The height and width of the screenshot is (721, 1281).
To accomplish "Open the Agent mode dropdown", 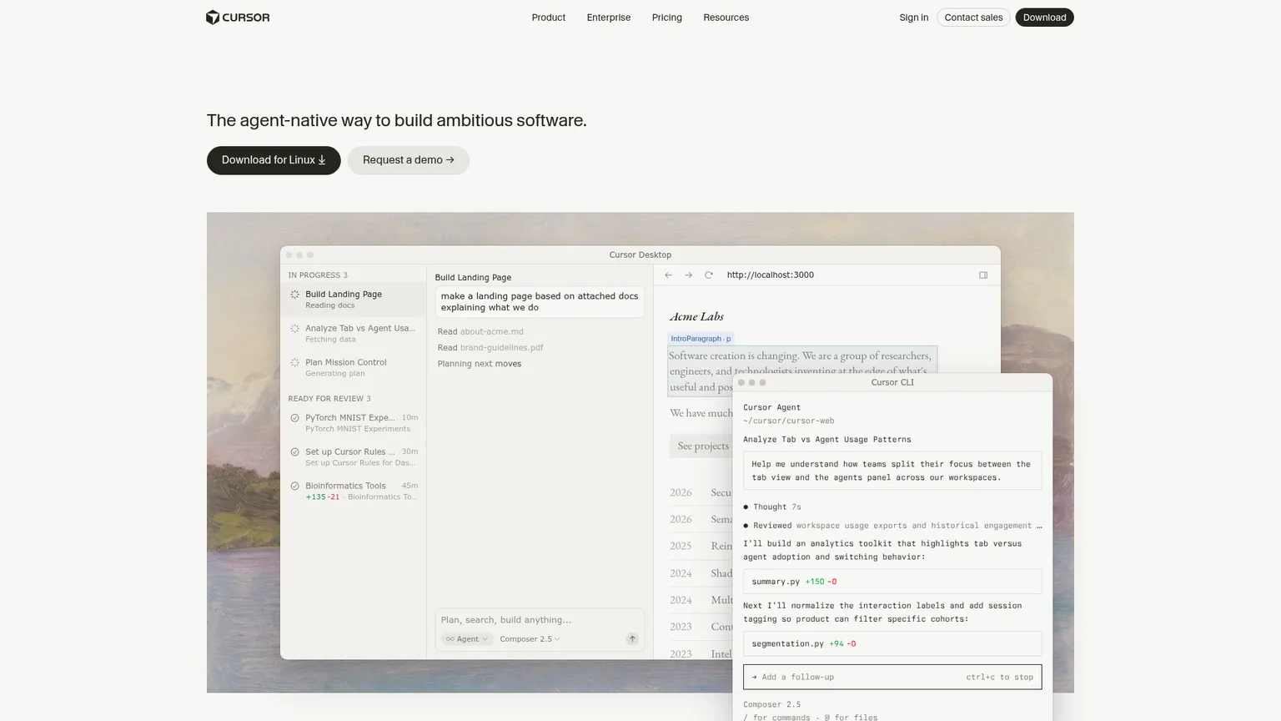I will click(x=467, y=639).
